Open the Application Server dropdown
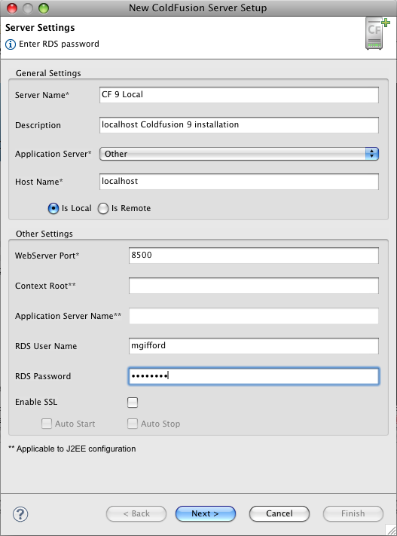397x536 pixels. pyautogui.click(x=239, y=154)
